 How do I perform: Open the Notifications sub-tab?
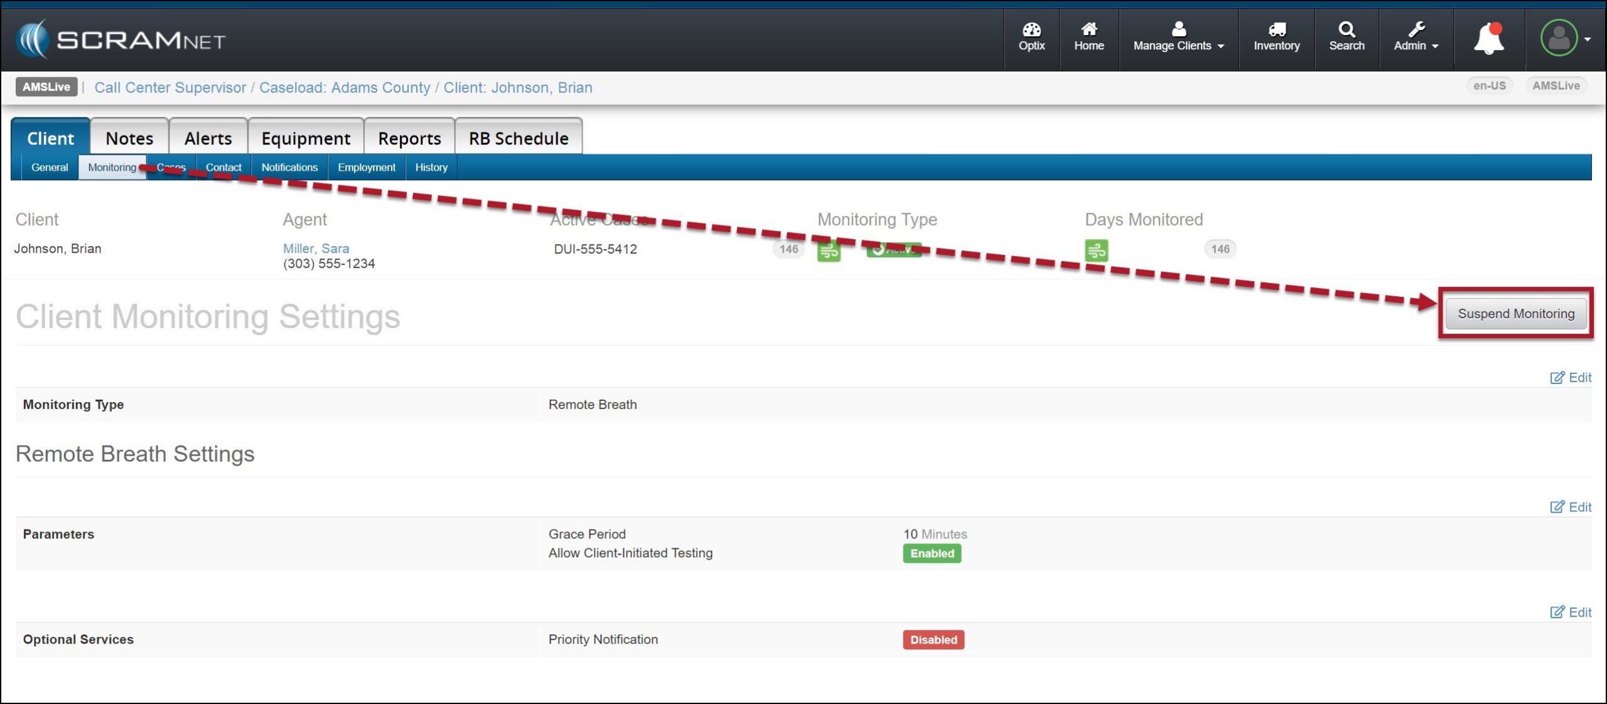pyautogui.click(x=289, y=168)
